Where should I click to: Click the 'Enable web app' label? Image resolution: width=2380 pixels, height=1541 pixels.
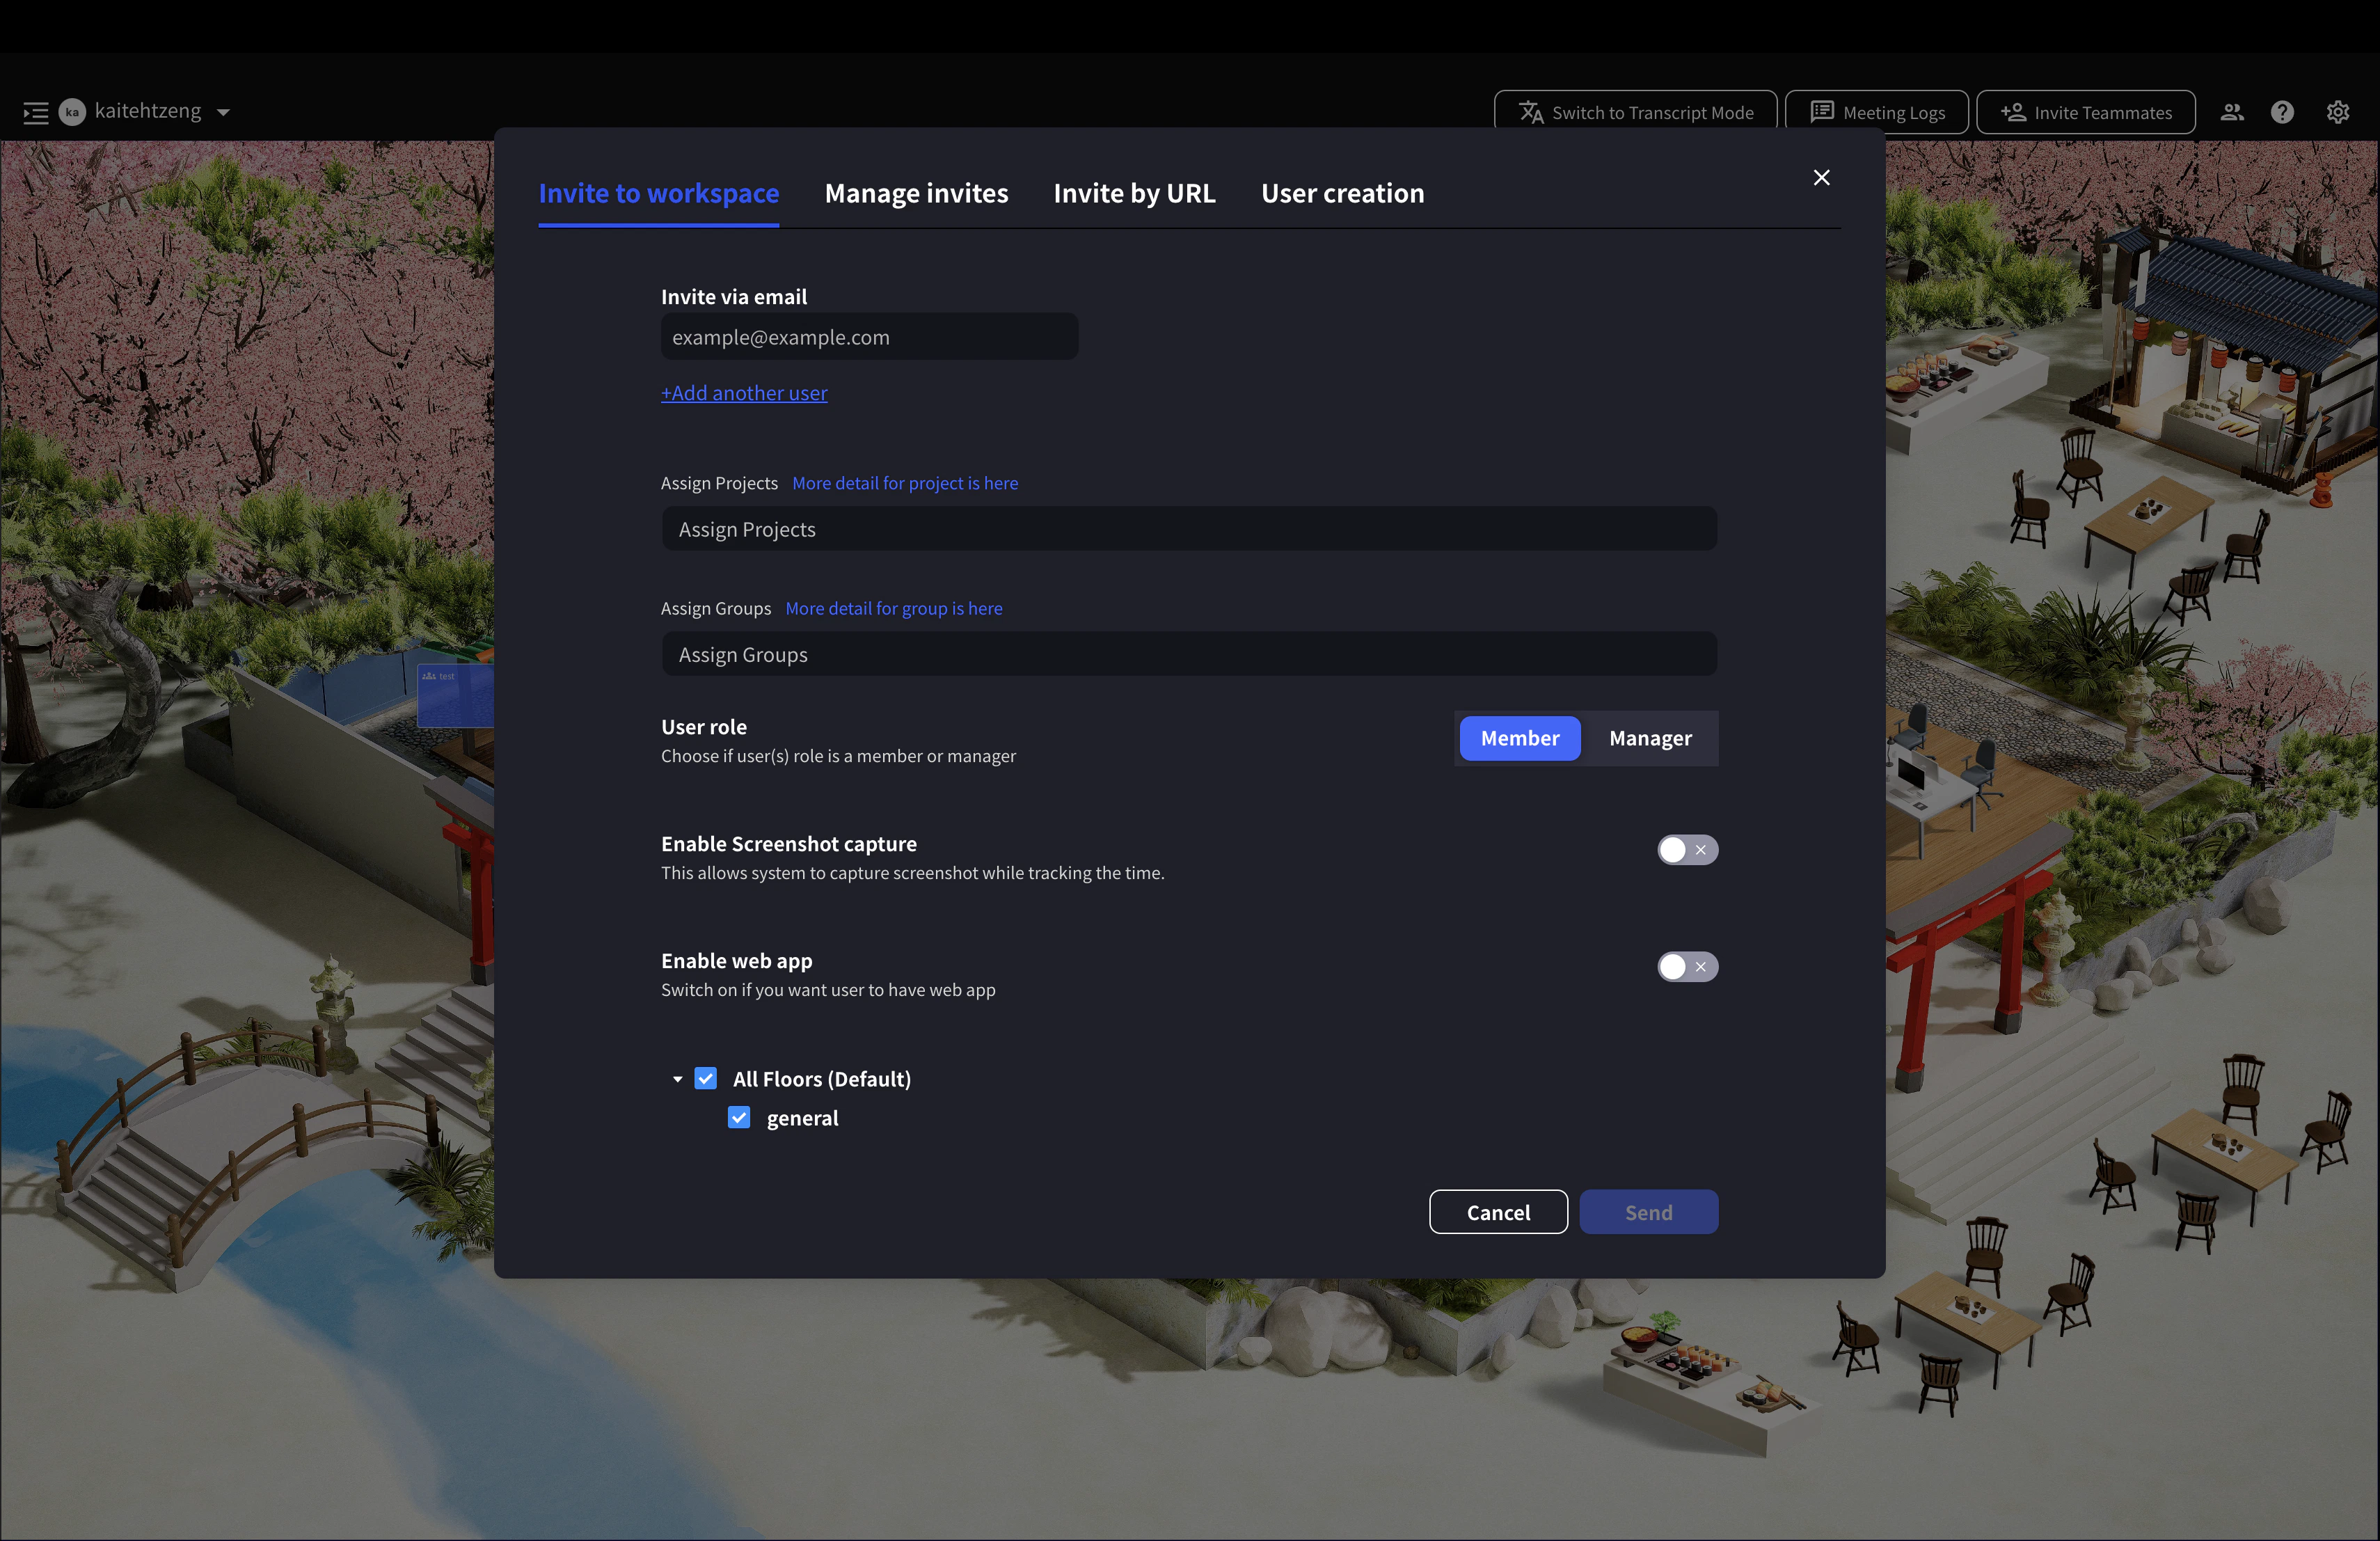pyautogui.click(x=737, y=961)
